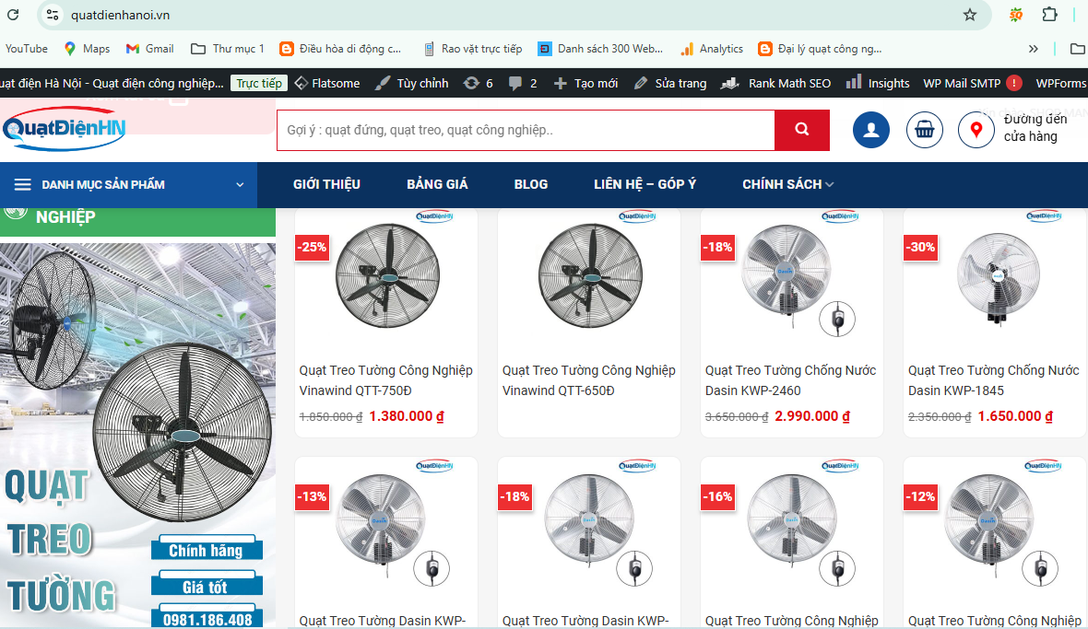Open the Gmail bookmark
Image resolution: width=1088 pixels, height=629 pixels.
(x=150, y=49)
